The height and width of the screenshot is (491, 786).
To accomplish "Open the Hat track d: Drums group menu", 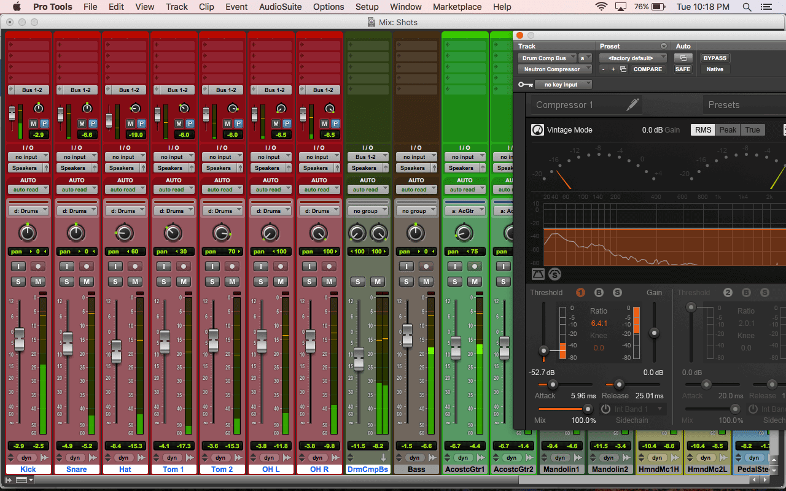I will click(125, 211).
